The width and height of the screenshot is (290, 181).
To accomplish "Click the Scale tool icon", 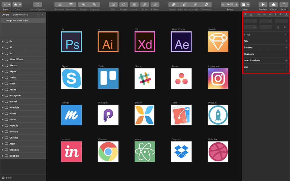I will [144, 5].
